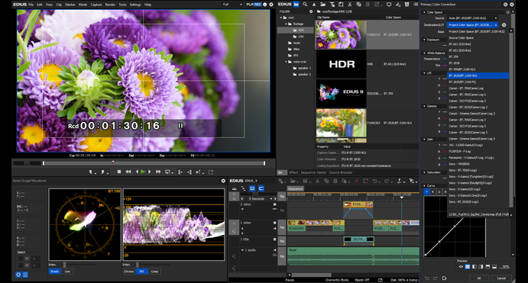Collapse the Color Space section

coord(424,12)
